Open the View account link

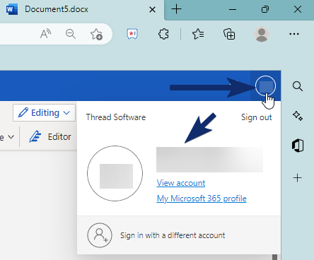181,183
